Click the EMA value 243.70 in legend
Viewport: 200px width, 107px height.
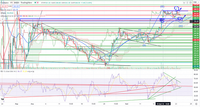[16, 10]
